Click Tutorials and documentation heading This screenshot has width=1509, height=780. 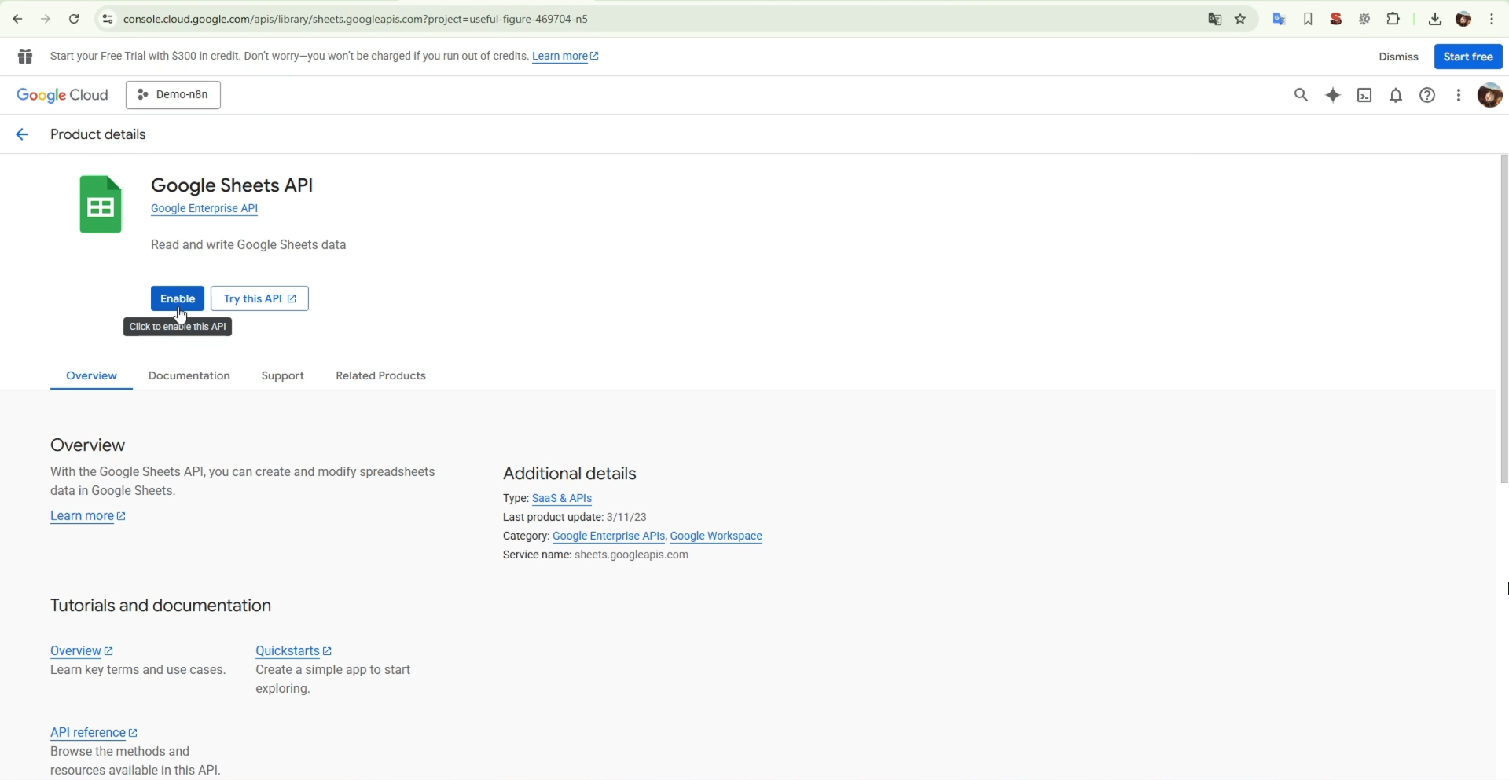click(161, 606)
